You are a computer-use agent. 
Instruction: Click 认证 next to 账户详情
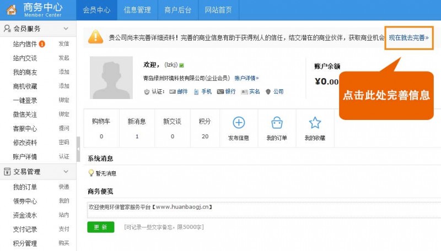click(64, 156)
